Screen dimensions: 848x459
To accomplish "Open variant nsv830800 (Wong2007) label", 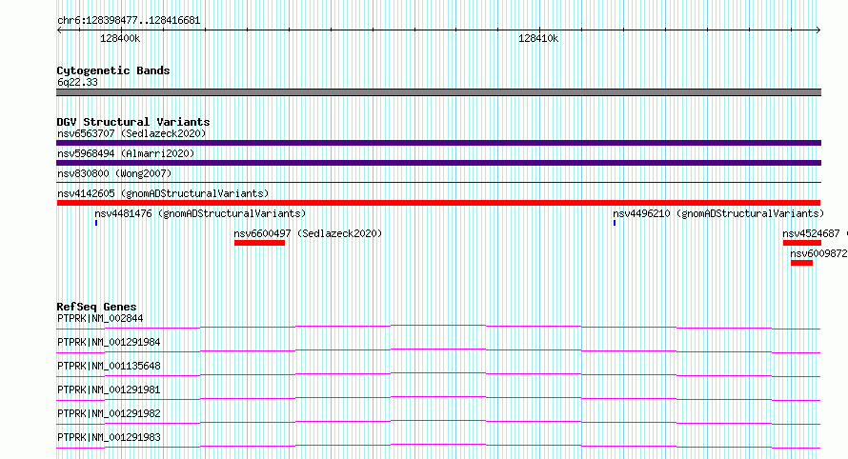I will (x=114, y=173).
